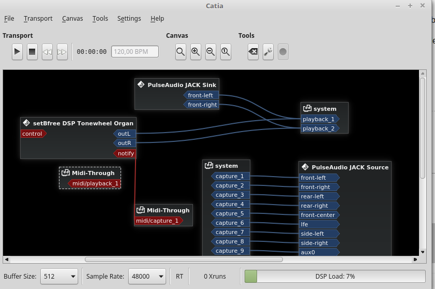Select the capture_9 system port
Image resolution: width=435 pixels, height=289 pixels.
(230, 251)
